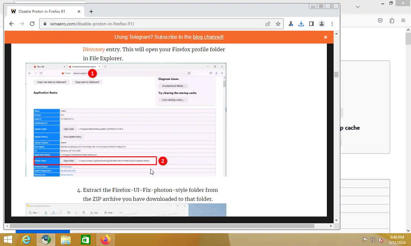Click Chrome horizontal scrollbar thumb
The width and height of the screenshot is (411, 246).
pyautogui.click(x=162, y=226)
